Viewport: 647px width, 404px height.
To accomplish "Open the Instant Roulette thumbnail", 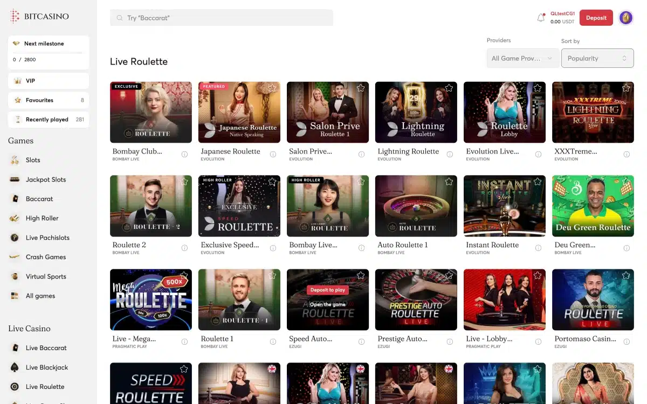I will (x=505, y=206).
